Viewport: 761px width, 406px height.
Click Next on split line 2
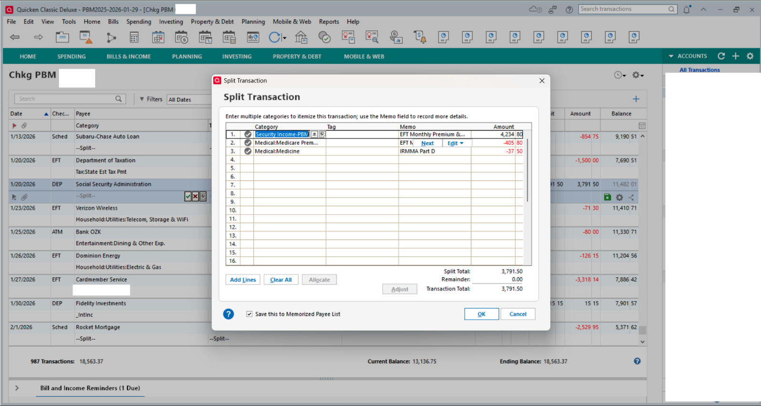(427, 143)
